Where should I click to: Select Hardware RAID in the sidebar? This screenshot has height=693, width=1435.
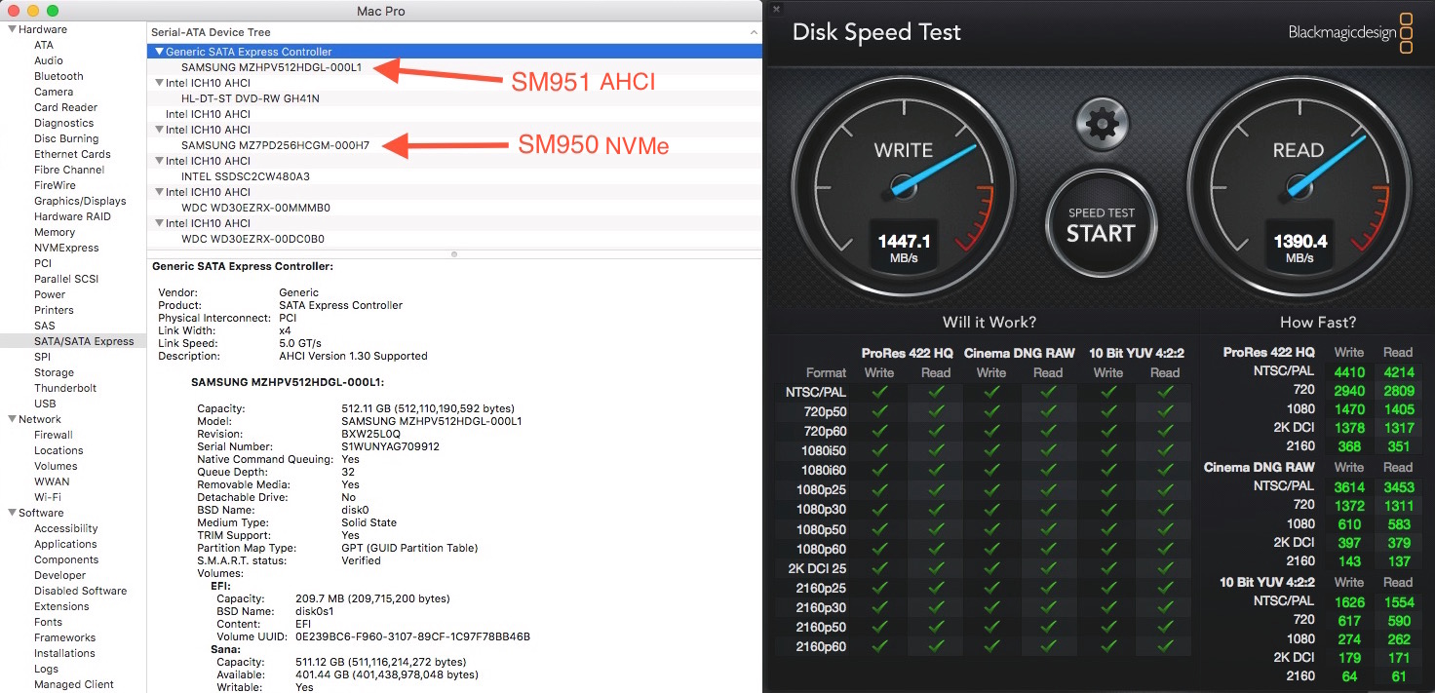tap(72, 216)
